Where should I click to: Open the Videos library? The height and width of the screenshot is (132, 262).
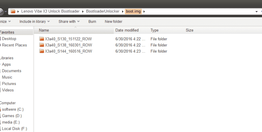[x=8, y=90]
